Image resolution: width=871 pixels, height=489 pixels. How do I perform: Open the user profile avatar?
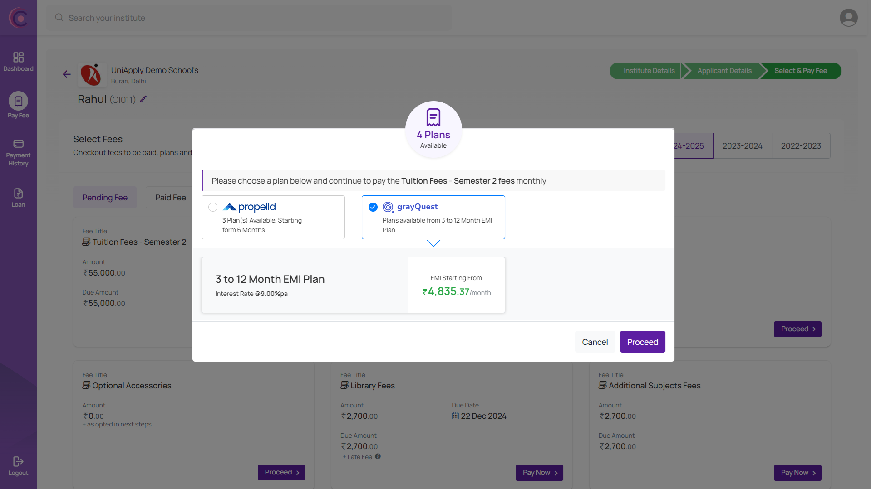click(848, 18)
